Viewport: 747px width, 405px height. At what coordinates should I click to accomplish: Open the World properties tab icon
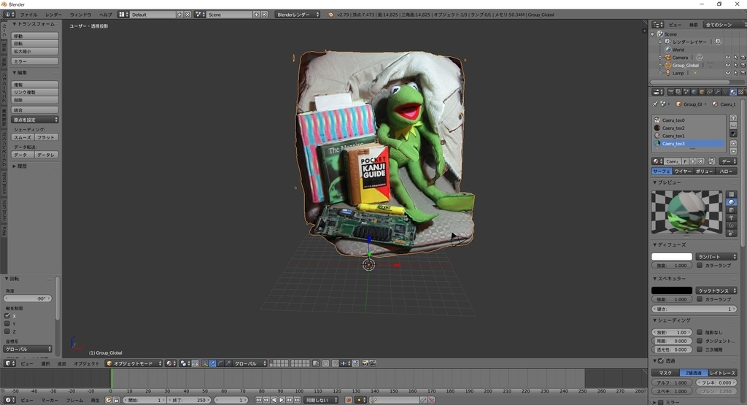pos(694,91)
